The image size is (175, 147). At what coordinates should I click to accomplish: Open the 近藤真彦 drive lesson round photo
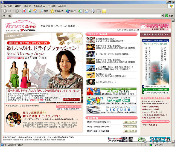[14, 120]
